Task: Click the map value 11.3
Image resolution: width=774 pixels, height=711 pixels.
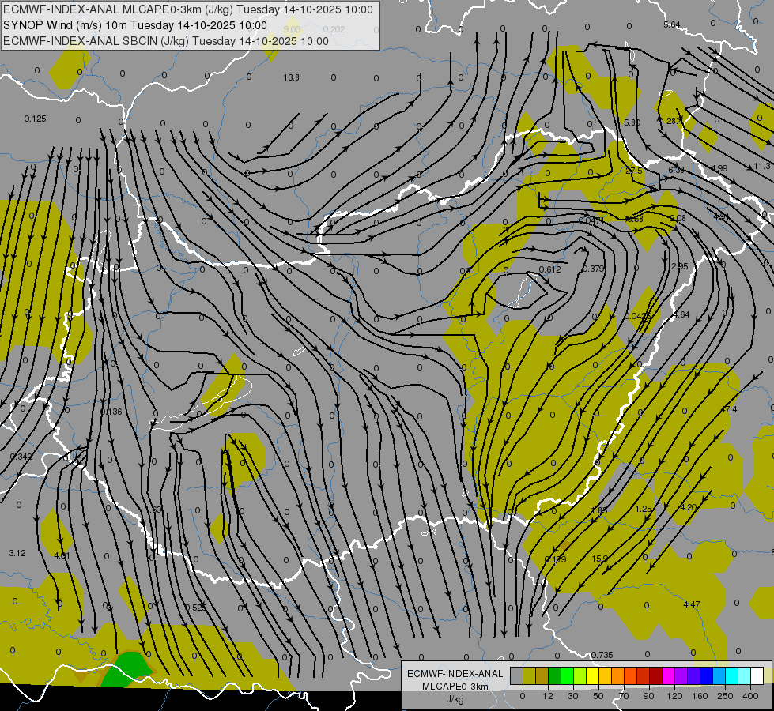Action: (x=761, y=166)
